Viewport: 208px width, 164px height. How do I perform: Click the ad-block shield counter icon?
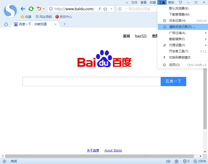pos(186,161)
